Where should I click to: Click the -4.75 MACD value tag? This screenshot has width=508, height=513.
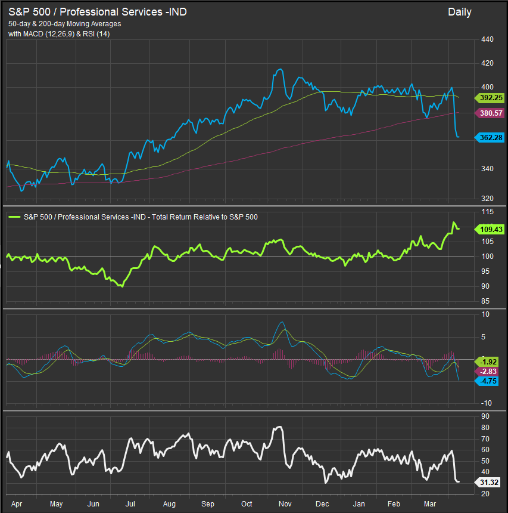[487, 381]
